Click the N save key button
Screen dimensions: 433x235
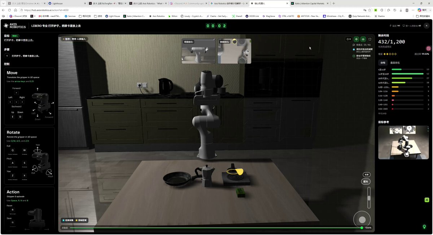pyautogui.click(x=13, y=222)
